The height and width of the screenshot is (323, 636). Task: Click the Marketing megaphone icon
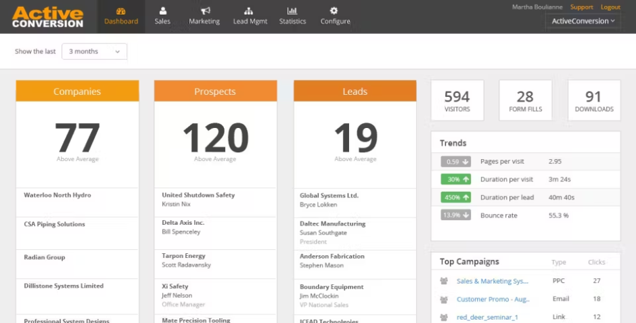click(x=204, y=11)
